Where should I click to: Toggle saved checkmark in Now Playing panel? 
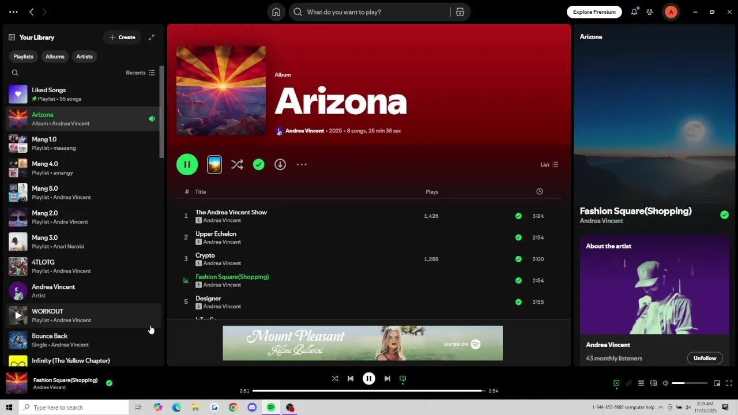tap(724, 215)
